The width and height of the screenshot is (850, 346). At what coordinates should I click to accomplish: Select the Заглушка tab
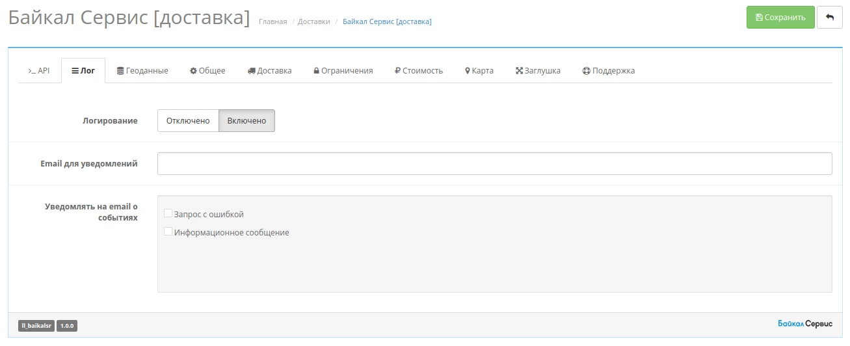click(x=538, y=71)
